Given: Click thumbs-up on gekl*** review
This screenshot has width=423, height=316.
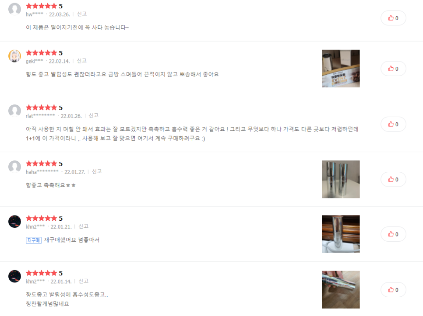Looking at the screenshot, I should click(x=393, y=69).
